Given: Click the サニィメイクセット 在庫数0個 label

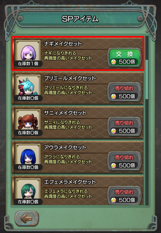Looking at the screenshot, I should coord(28,133).
